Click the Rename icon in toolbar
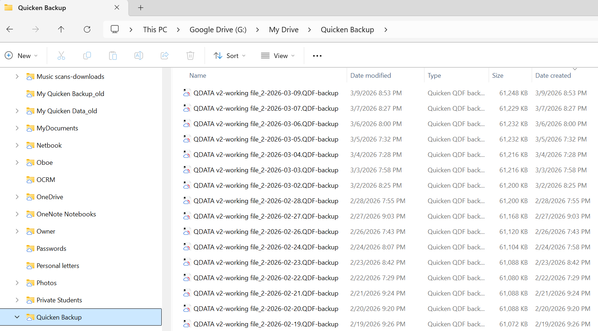The height and width of the screenshot is (331, 598). 139,56
